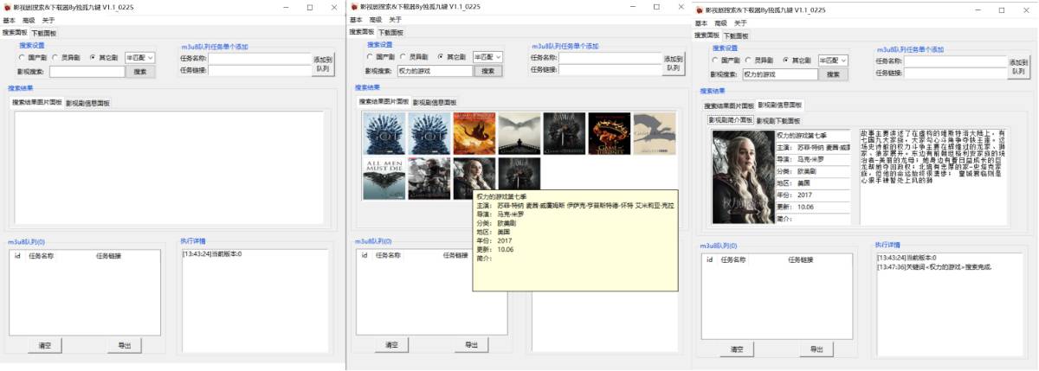
Task: Select 影视剧简介面板 tab in right window
Action: click(730, 120)
